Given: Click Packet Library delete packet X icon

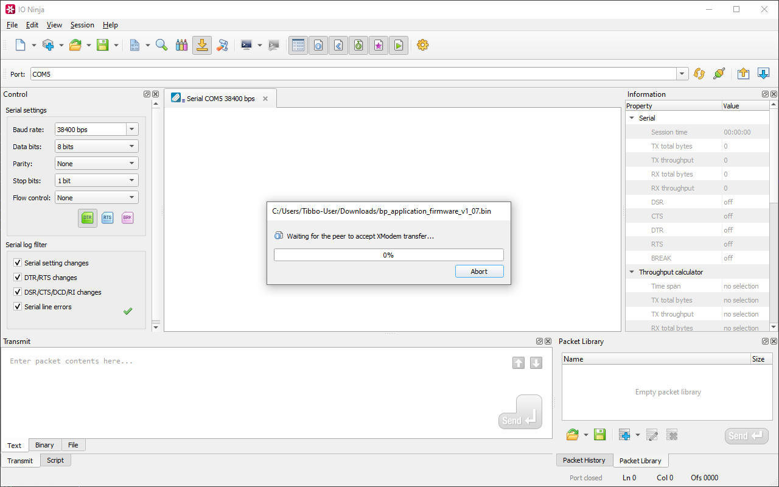Looking at the screenshot, I should 672,435.
